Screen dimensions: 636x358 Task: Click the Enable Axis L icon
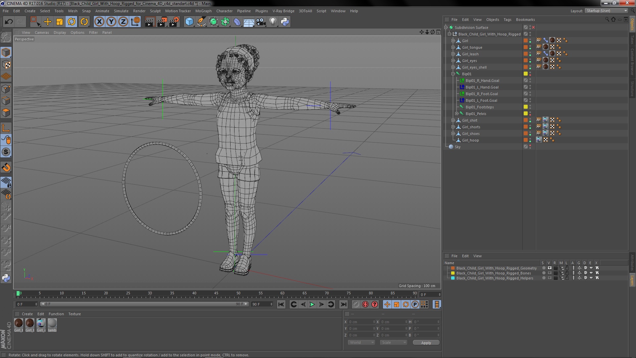coord(6,128)
